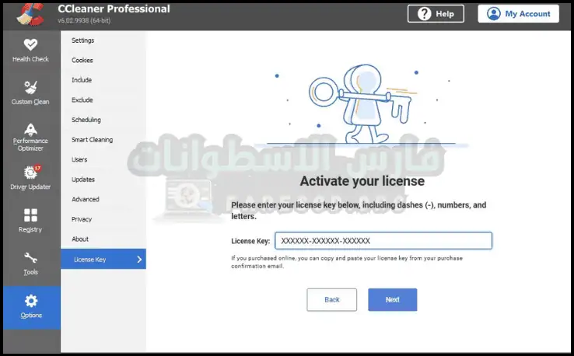Open the Scheduling section
Image resolution: width=574 pixels, height=356 pixels.
86,120
